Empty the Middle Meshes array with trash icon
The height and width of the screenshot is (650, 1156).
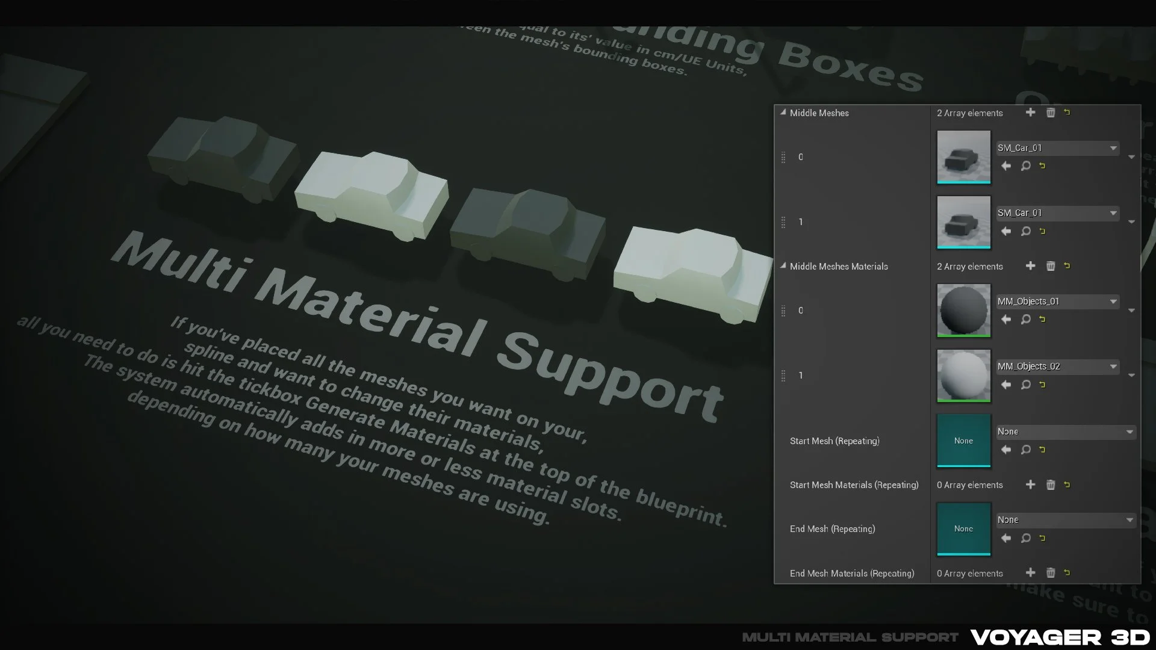[1051, 113]
